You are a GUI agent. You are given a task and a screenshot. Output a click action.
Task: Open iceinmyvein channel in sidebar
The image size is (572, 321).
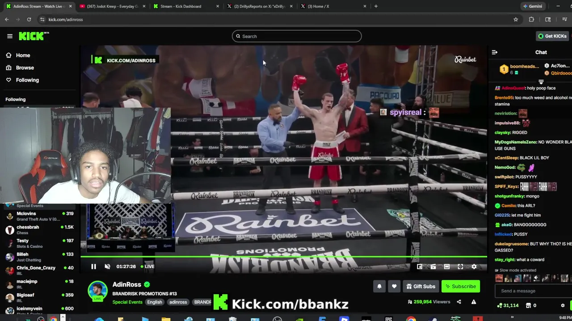[x=39, y=310]
